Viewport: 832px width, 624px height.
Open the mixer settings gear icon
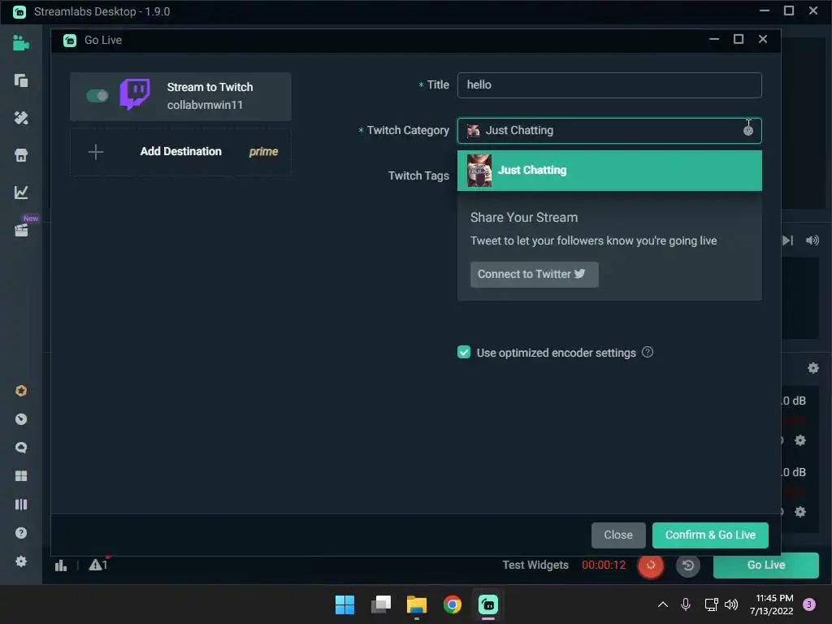click(x=812, y=368)
